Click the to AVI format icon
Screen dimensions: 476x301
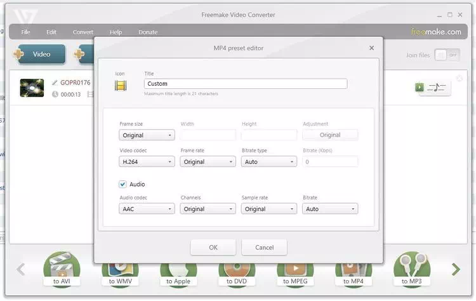62,269
